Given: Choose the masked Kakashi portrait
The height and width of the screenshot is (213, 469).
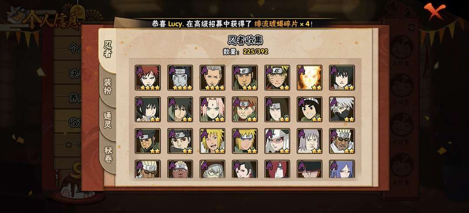Looking at the screenshot, I should [342, 109].
